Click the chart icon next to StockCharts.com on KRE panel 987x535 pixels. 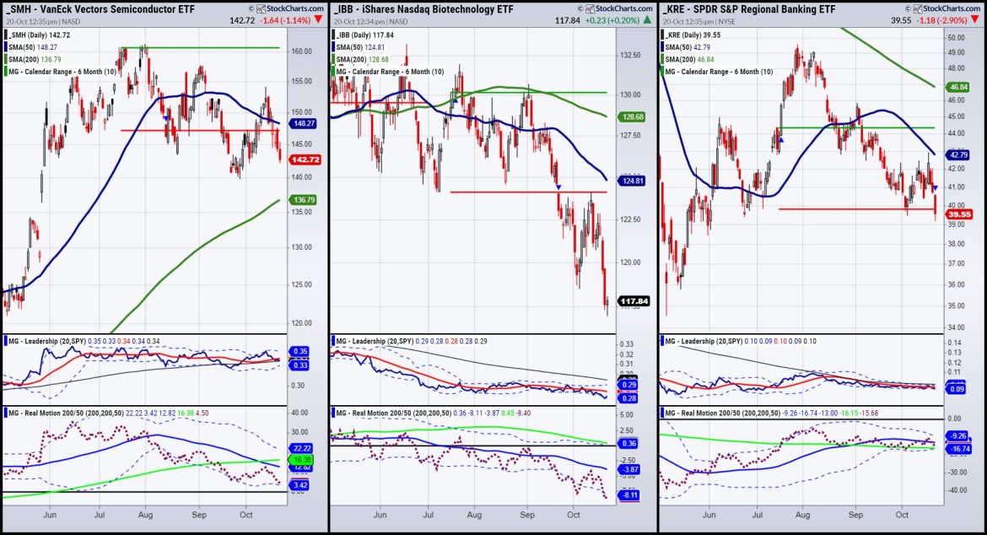(918, 8)
